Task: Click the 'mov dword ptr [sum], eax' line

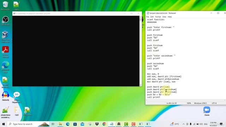Action: (161, 81)
